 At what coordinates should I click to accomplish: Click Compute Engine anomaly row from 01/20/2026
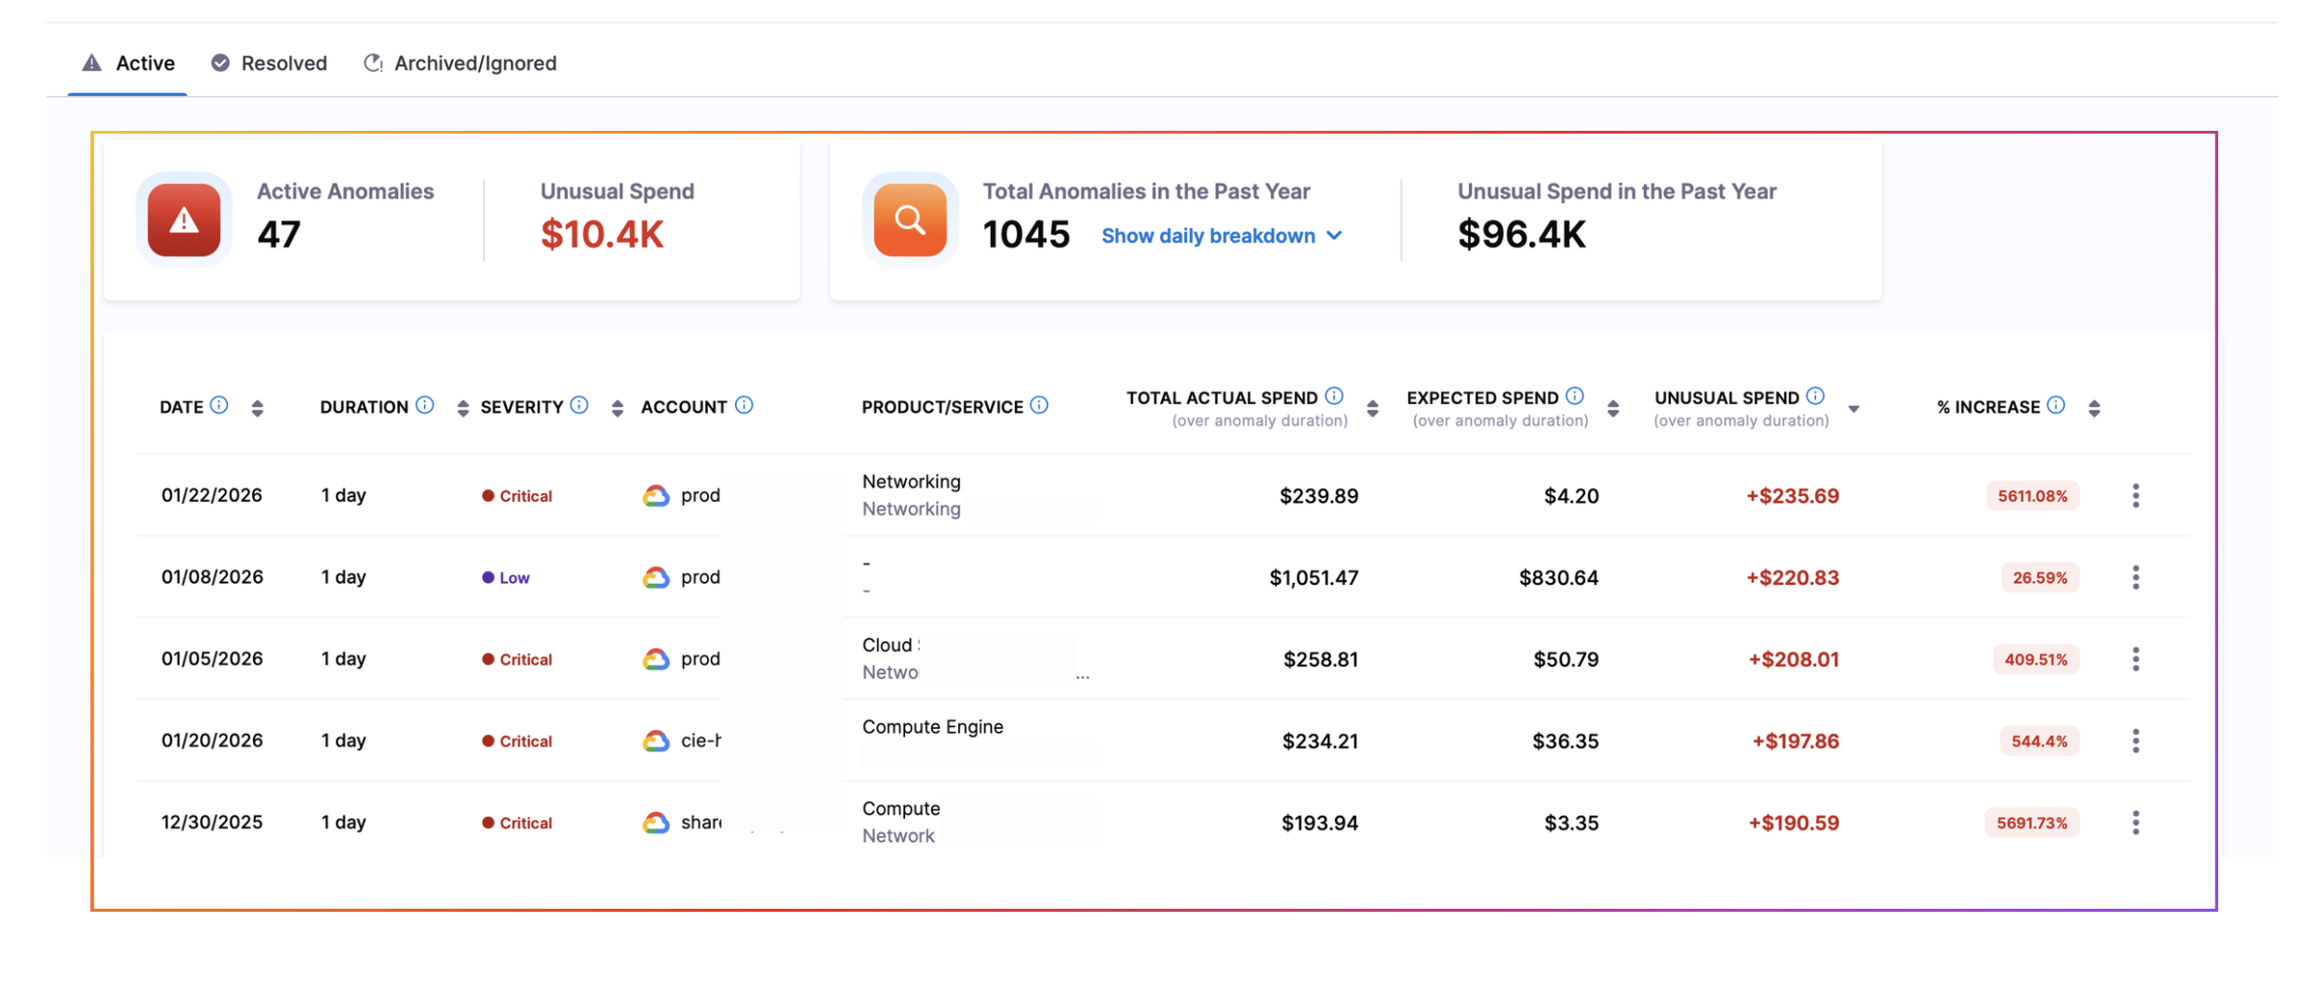click(x=932, y=728)
